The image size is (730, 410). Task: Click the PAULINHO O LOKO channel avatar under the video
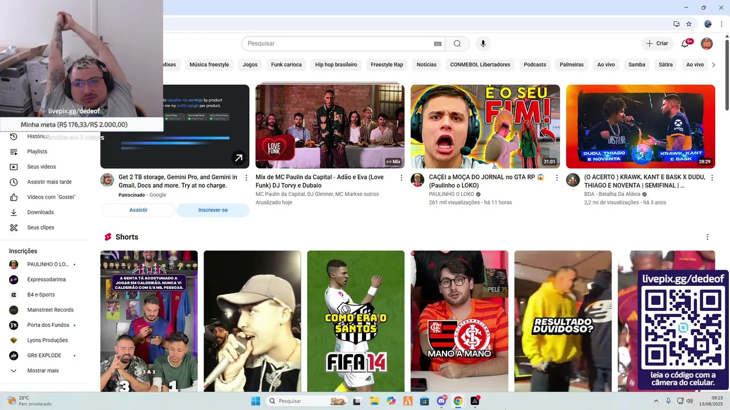417,180
